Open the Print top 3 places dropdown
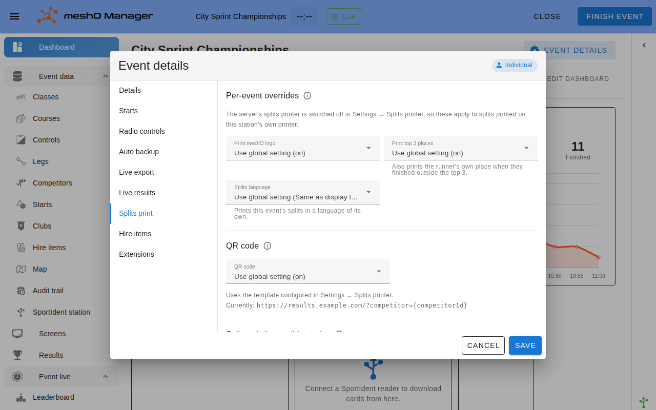 461,148
